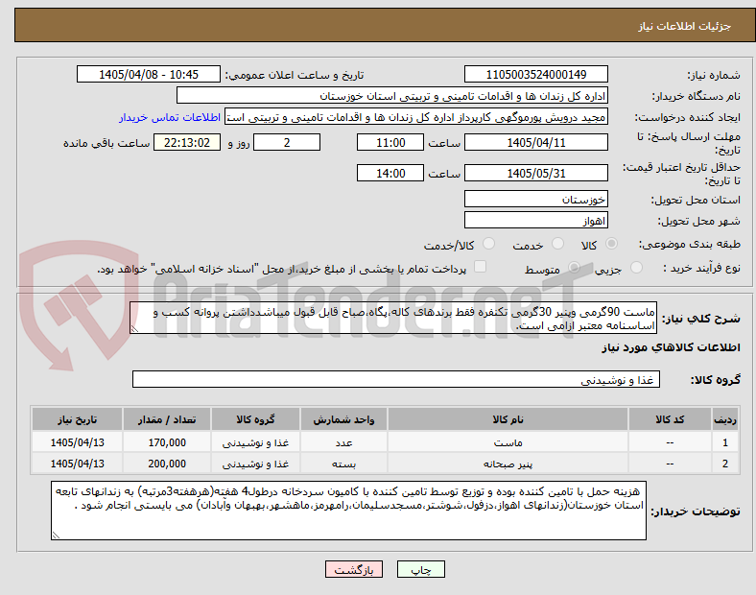This screenshot has width=756, height=595.
Task: Click the خوزستان delivery province field
Action: [535, 200]
